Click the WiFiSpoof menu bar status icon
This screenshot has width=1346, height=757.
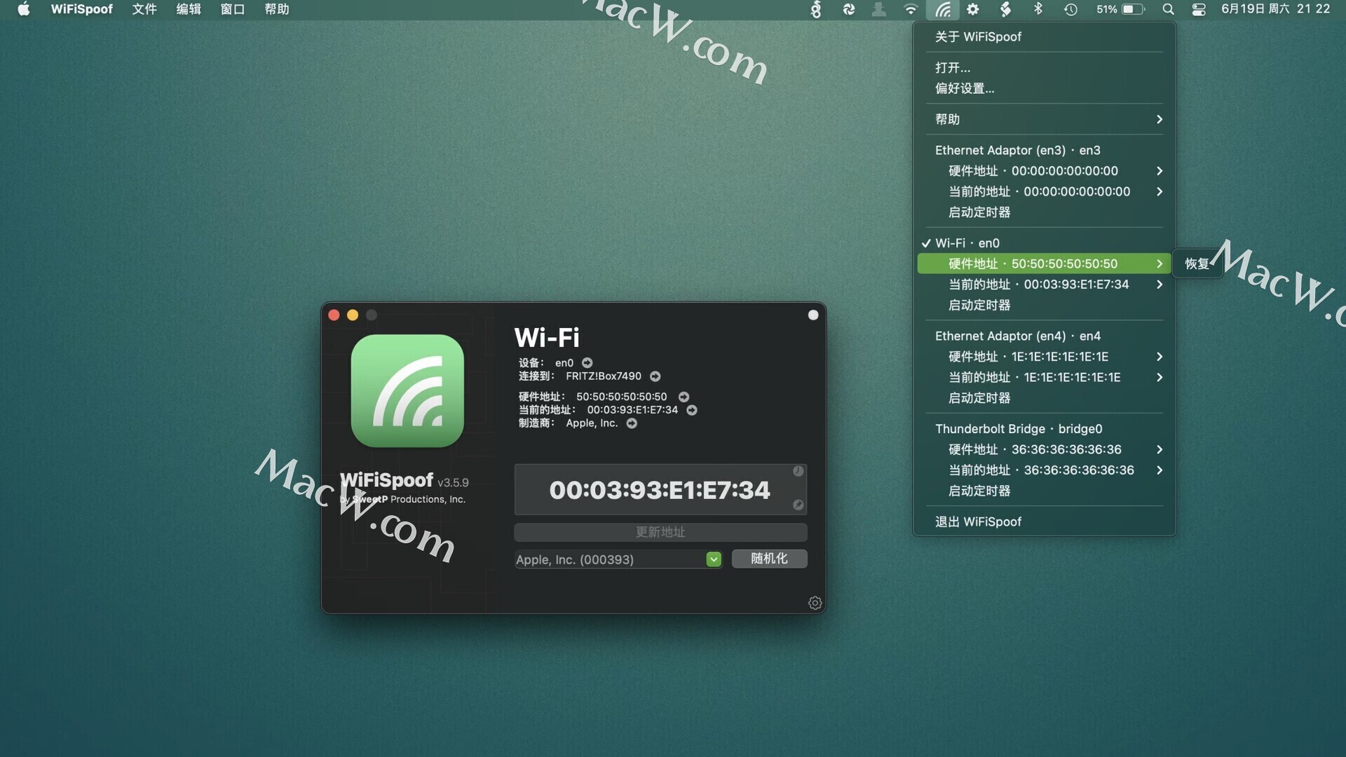[x=943, y=9]
